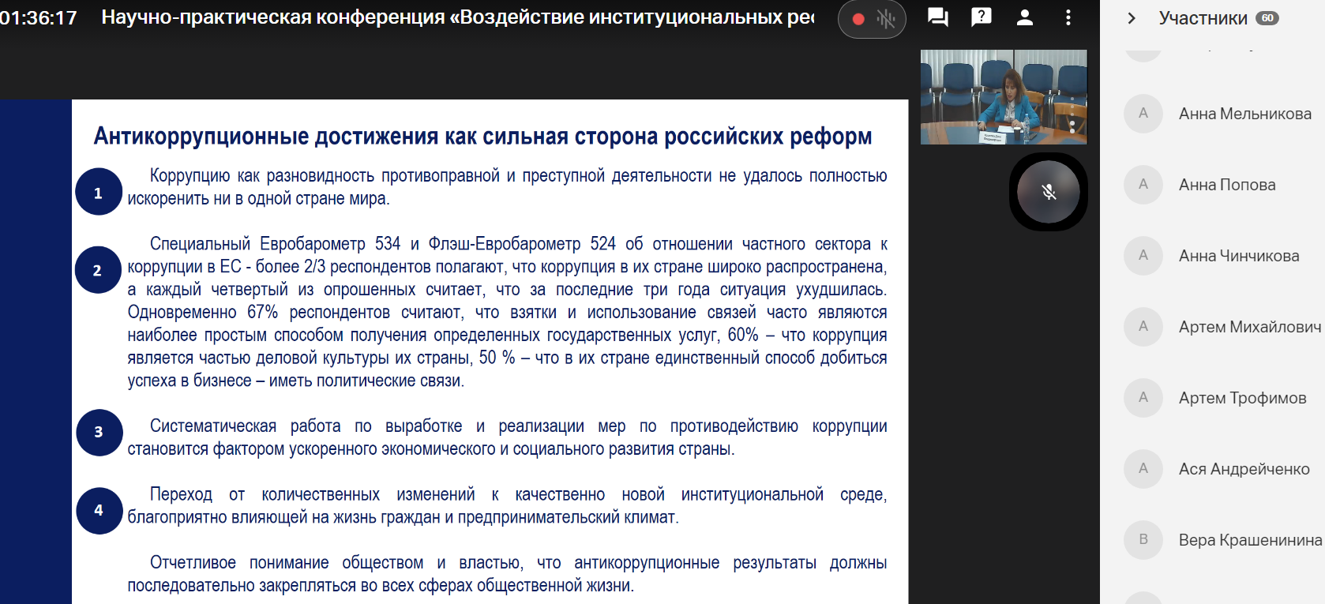Viewport: 1325px width, 604px height.
Task: Select Вера Крашенинина in the participants list
Action: [x=1249, y=540]
